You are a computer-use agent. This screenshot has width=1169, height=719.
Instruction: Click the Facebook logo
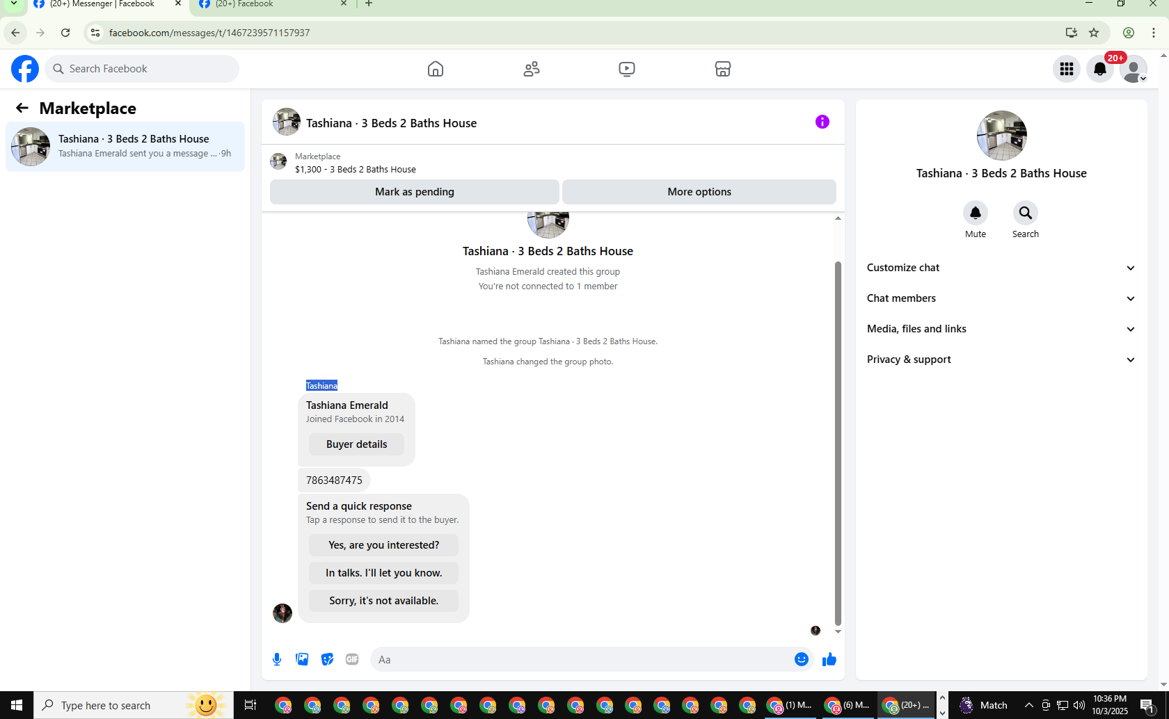[25, 69]
